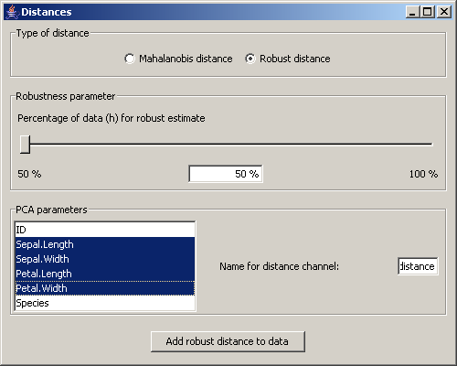This screenshot has height=366, width=457.
Task: Select Petal.Length in the list
Action: point(105,274)
